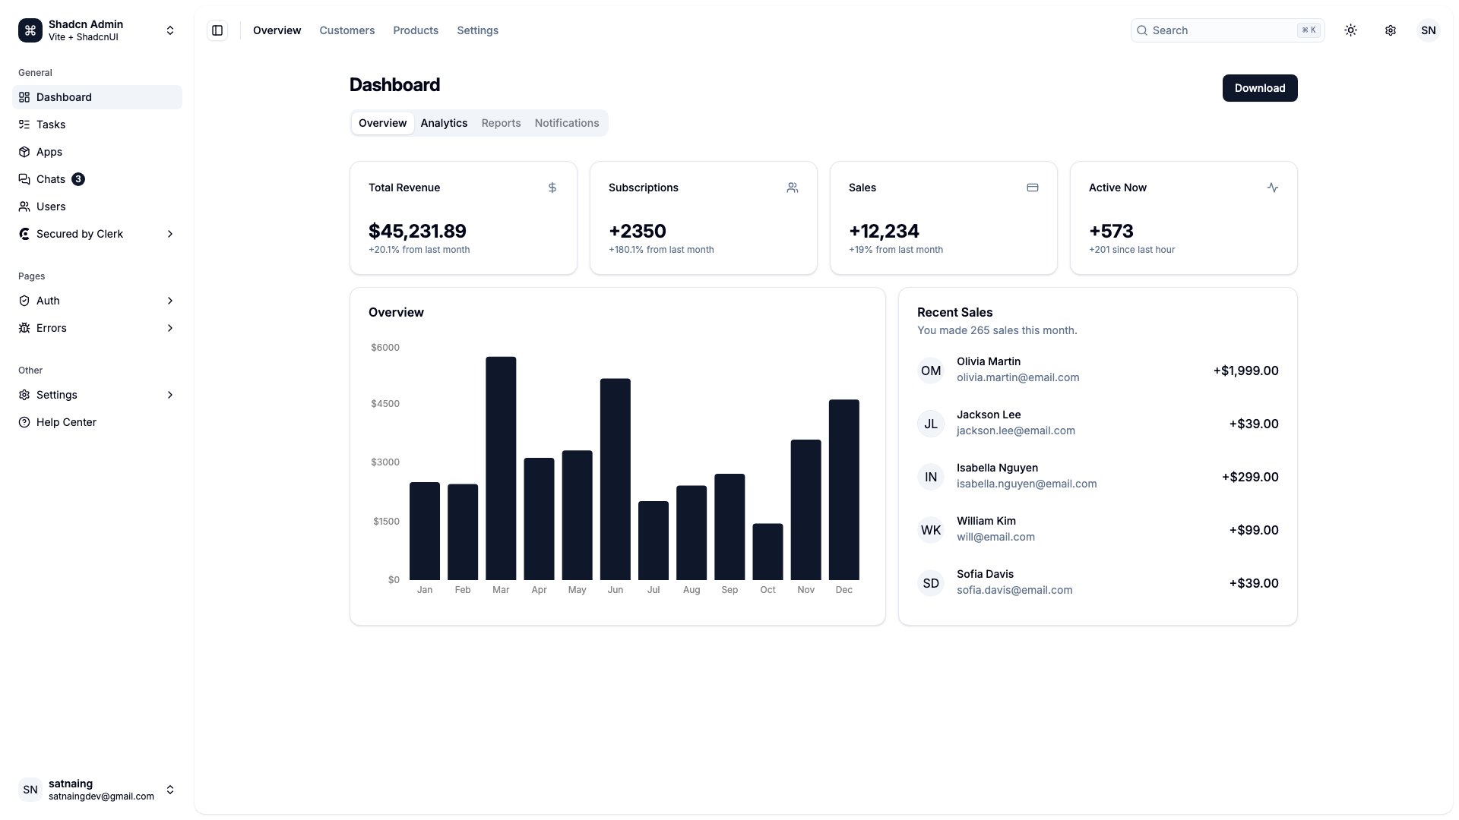The width and height of the screenshot is (1459, 820).
Task: Select the Tasks item in the sidebar
Action: pos(52,125)
